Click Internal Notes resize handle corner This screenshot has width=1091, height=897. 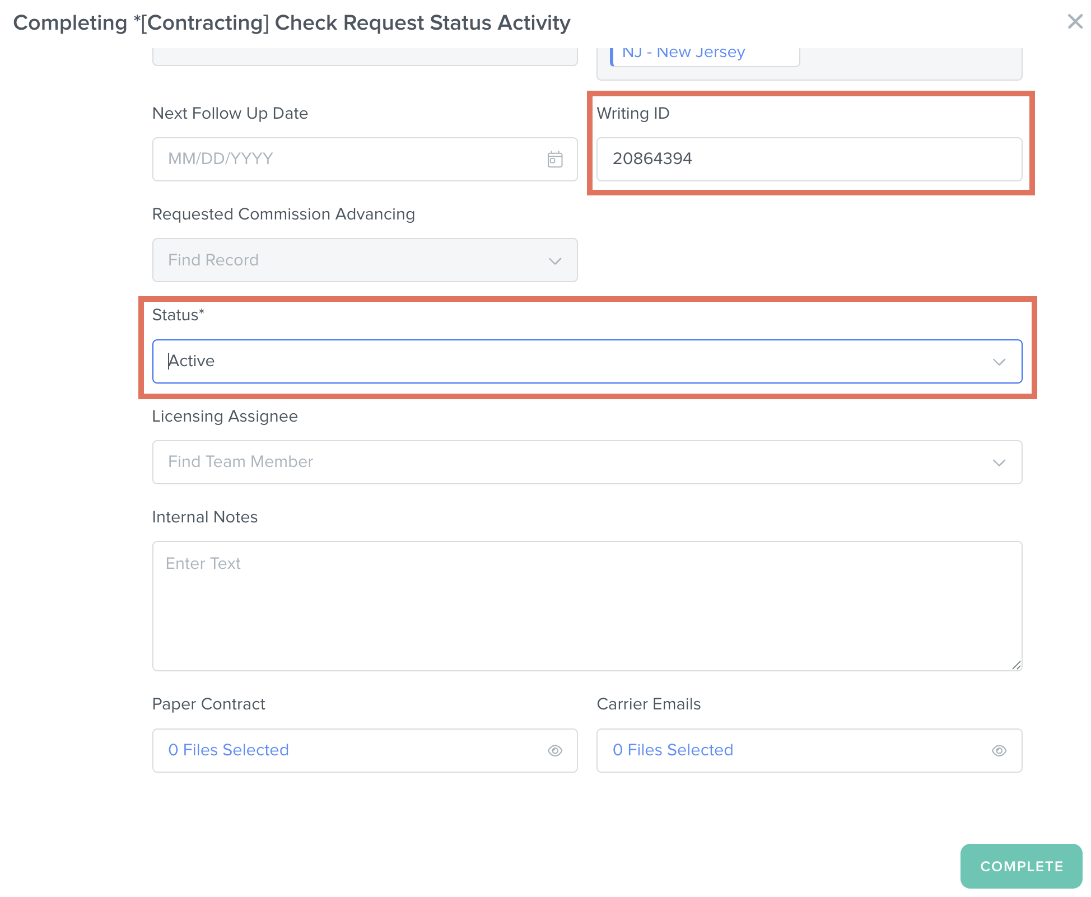click(1016, 665)
